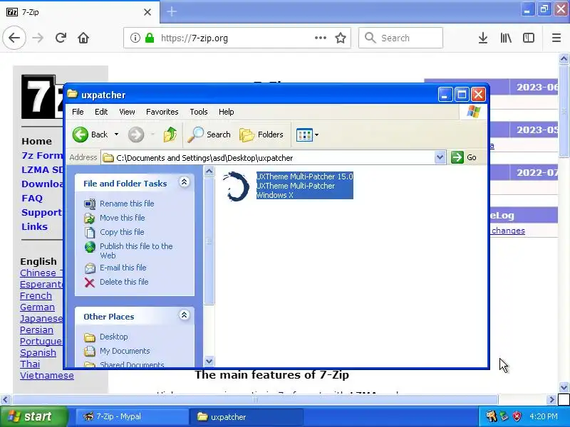Switch the site language to Persian
570x427 pixels.
[37, 330]
